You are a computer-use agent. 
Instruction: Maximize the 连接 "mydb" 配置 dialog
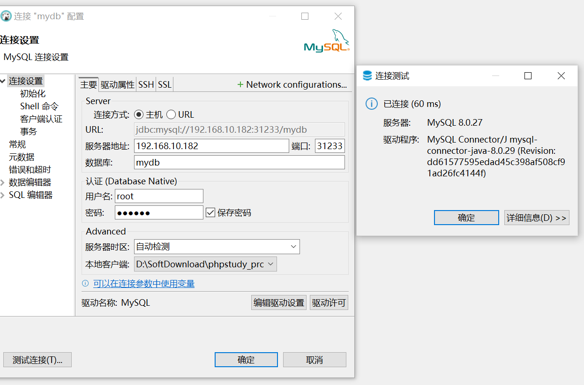[305, 16]
